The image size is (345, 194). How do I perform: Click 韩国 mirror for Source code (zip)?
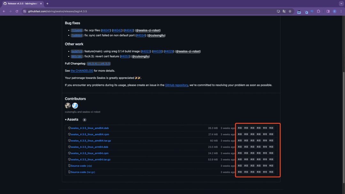pos(271,166)
